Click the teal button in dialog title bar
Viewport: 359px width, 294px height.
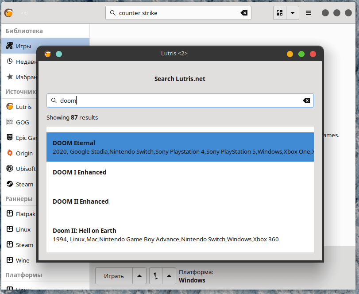click(59, 54)
